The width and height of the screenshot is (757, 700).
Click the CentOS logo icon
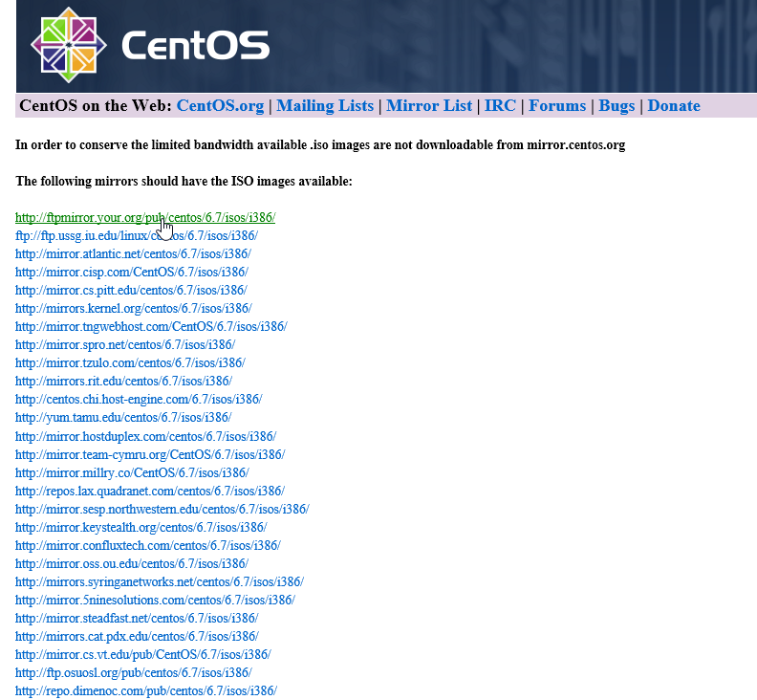[x=69, y=45]
